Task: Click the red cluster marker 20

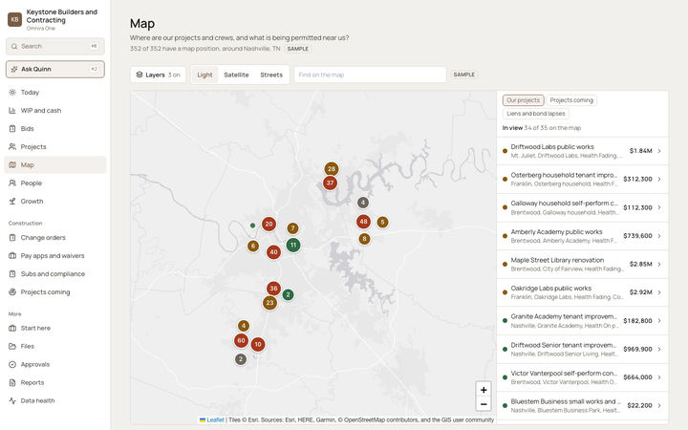Action: coord(269,224)
